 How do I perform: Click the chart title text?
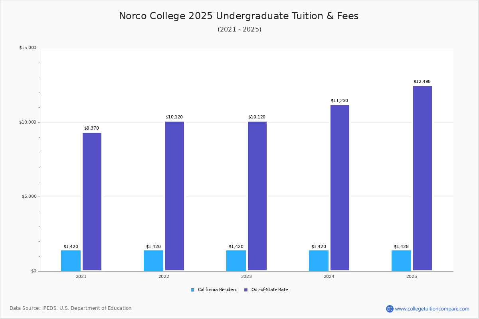239,16
